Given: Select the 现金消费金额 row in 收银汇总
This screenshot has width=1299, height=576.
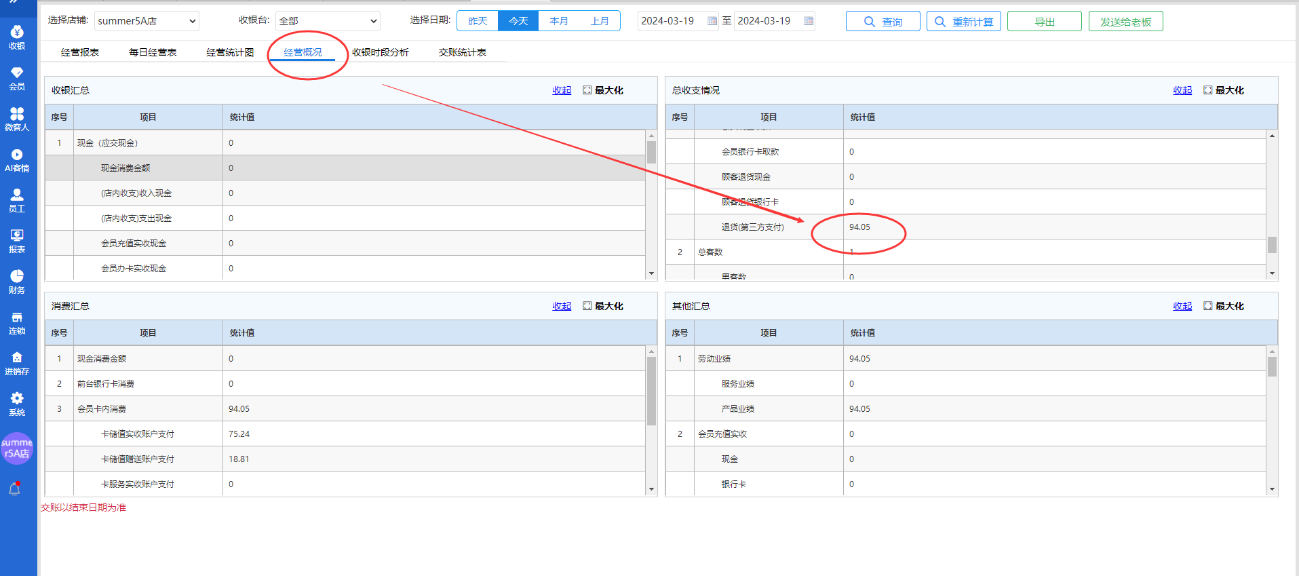Looking at the screenshot, I should pyautogui.click(x=345, y=168).
